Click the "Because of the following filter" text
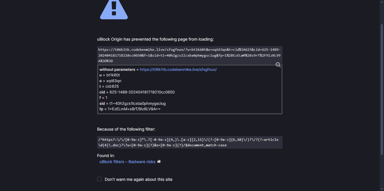The image size is (384, 191). click(x=126, y=129)
